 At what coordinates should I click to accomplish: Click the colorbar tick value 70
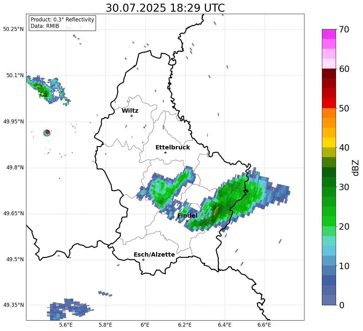pos(344,29)
